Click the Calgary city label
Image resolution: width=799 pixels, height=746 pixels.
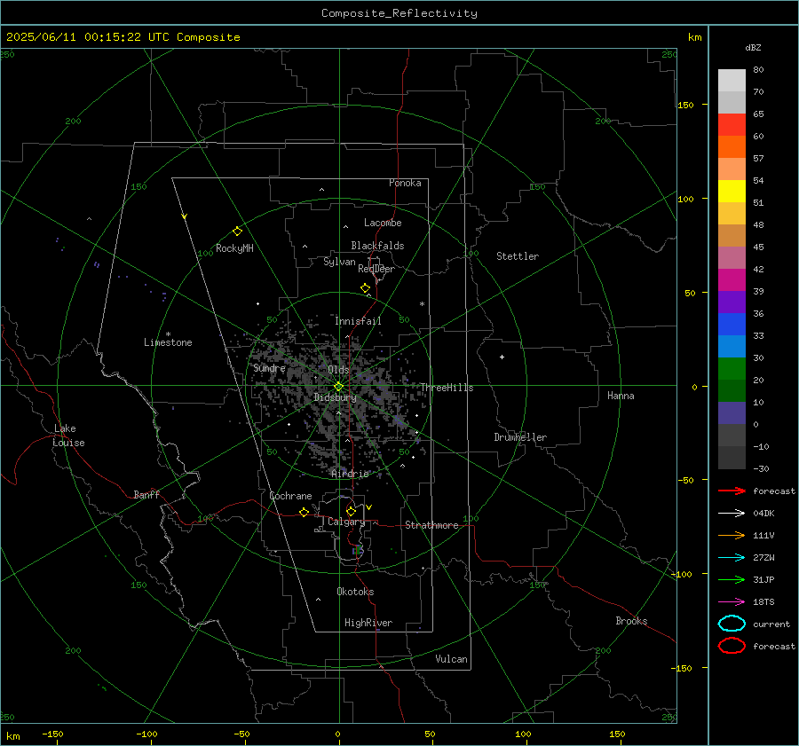346,522
